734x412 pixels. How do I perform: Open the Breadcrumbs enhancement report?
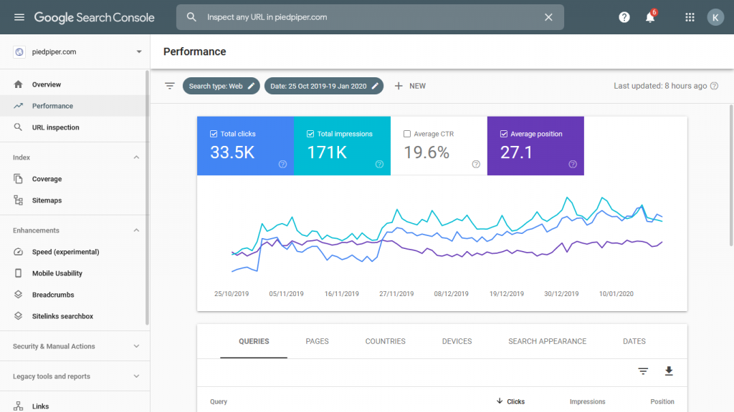(73, 295)
